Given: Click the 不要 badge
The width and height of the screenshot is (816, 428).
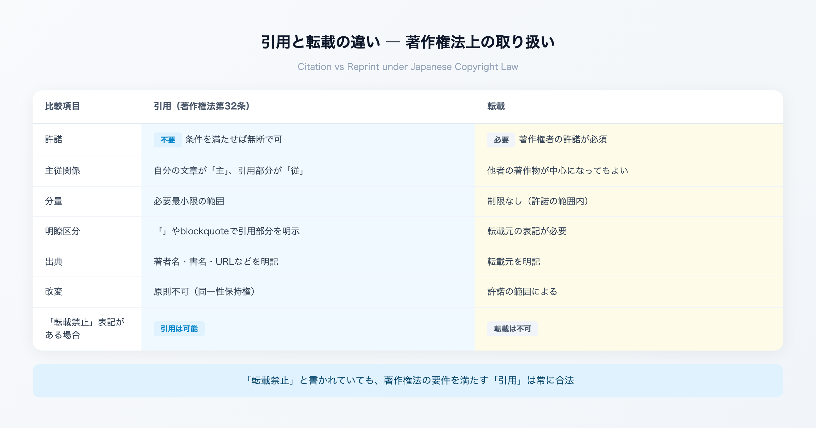Looking at the screenshot, I should (x=168, y=140).
